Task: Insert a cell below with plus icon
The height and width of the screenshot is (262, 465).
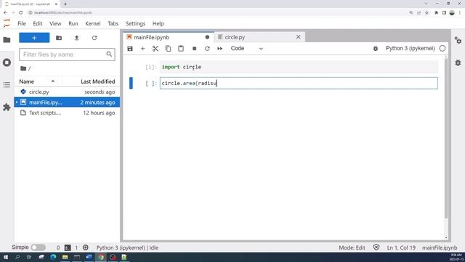Action: pyautogui.click(x=142, y=49)
